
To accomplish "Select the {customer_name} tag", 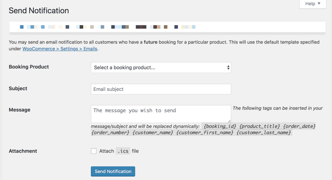I will click(x=153, y=133).
